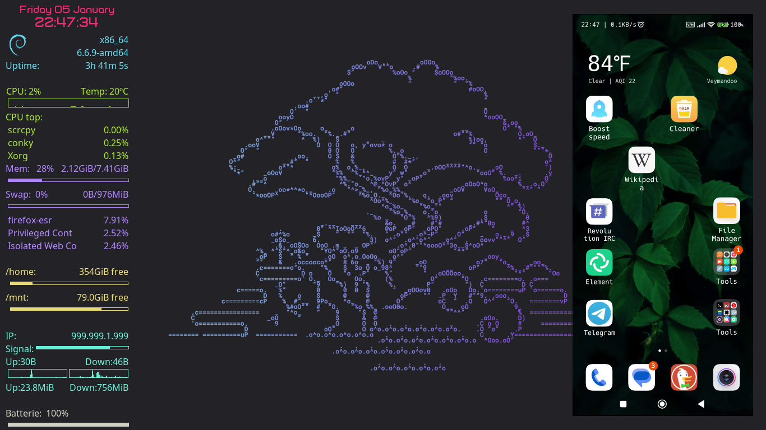Open the Phone dialer in the dock

pos(599,377)
